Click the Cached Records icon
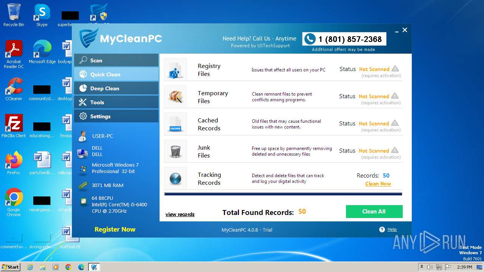The width and height of the screenshot is (484, 272). tap(175, 124)
